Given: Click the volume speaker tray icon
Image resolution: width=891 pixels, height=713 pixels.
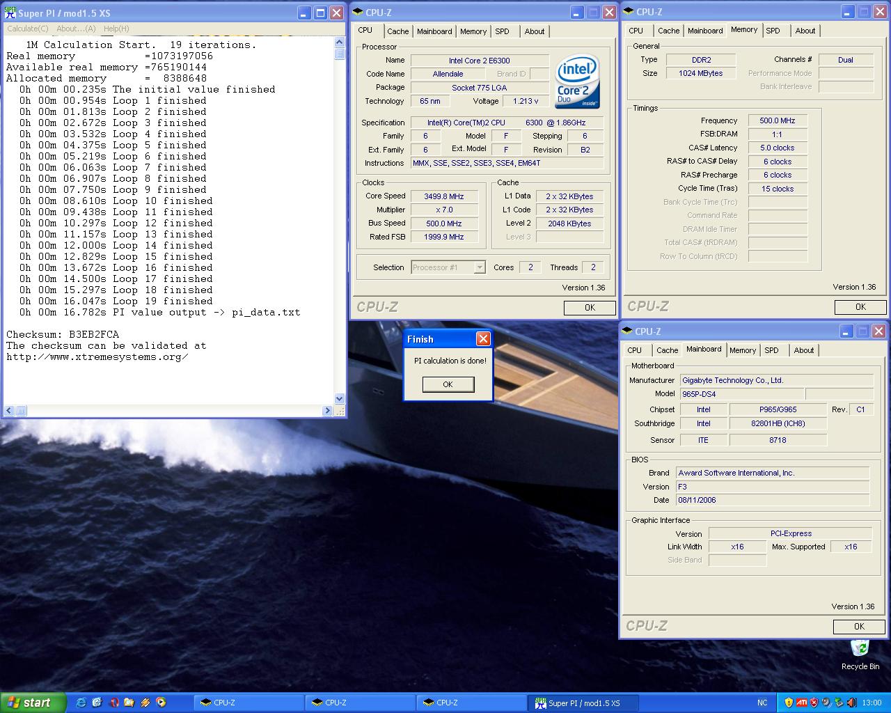Looking at the screenshot, I should pyautogui.click(x=851, y=703).
